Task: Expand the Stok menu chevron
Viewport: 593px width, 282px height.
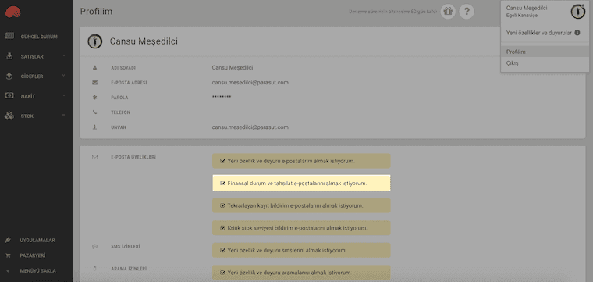Action: click(x=63, y=115)
